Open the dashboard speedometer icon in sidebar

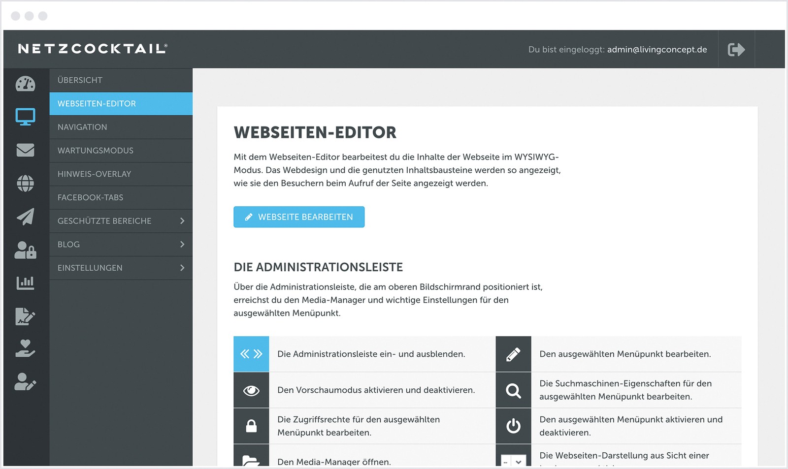pos(25,84)
